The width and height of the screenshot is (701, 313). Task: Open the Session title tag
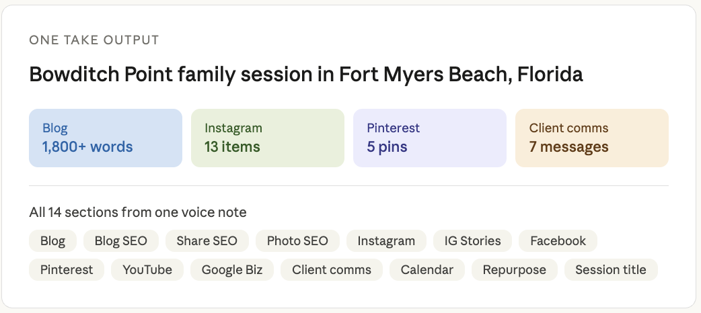(x=611, y=270)
